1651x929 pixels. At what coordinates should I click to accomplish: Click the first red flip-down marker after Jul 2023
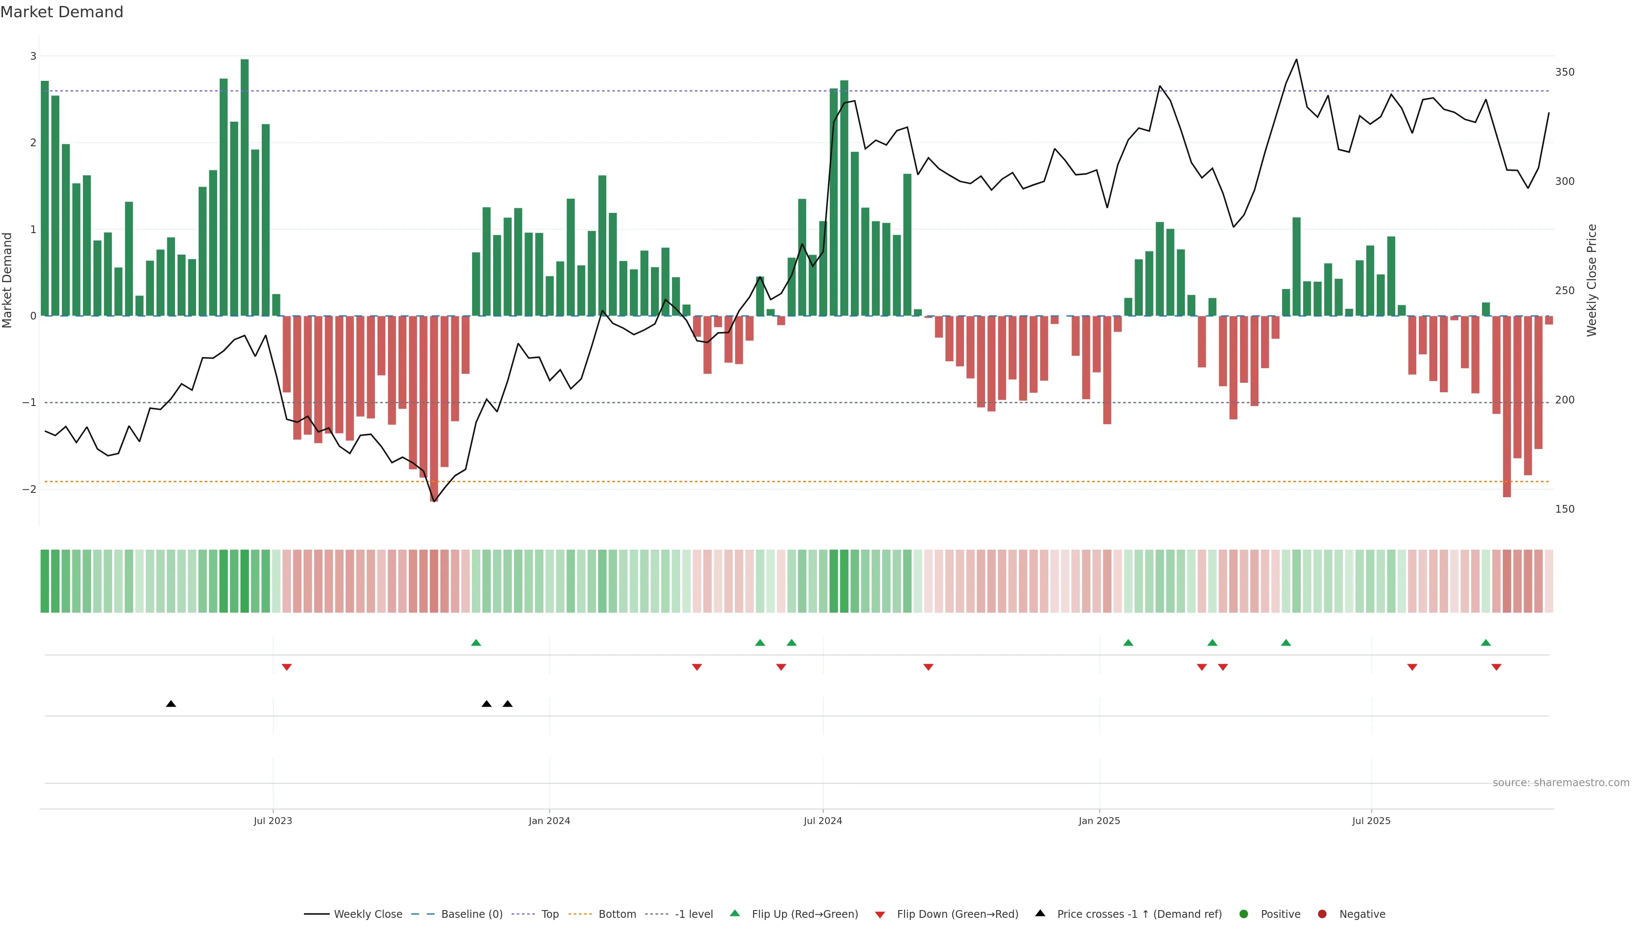tap(286, 668)
